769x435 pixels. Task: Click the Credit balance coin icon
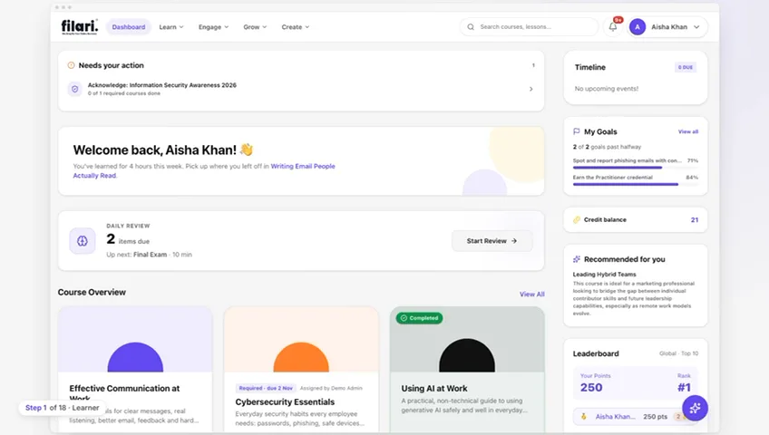[x=576, y=219]
